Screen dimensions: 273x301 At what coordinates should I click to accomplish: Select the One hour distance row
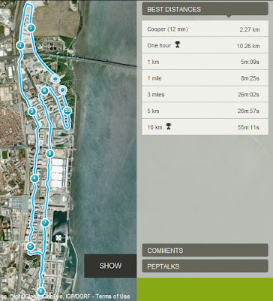click(x=205, y=45)
